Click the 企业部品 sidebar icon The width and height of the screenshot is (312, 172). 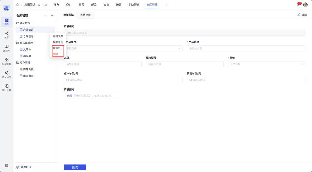click(7, 61)
